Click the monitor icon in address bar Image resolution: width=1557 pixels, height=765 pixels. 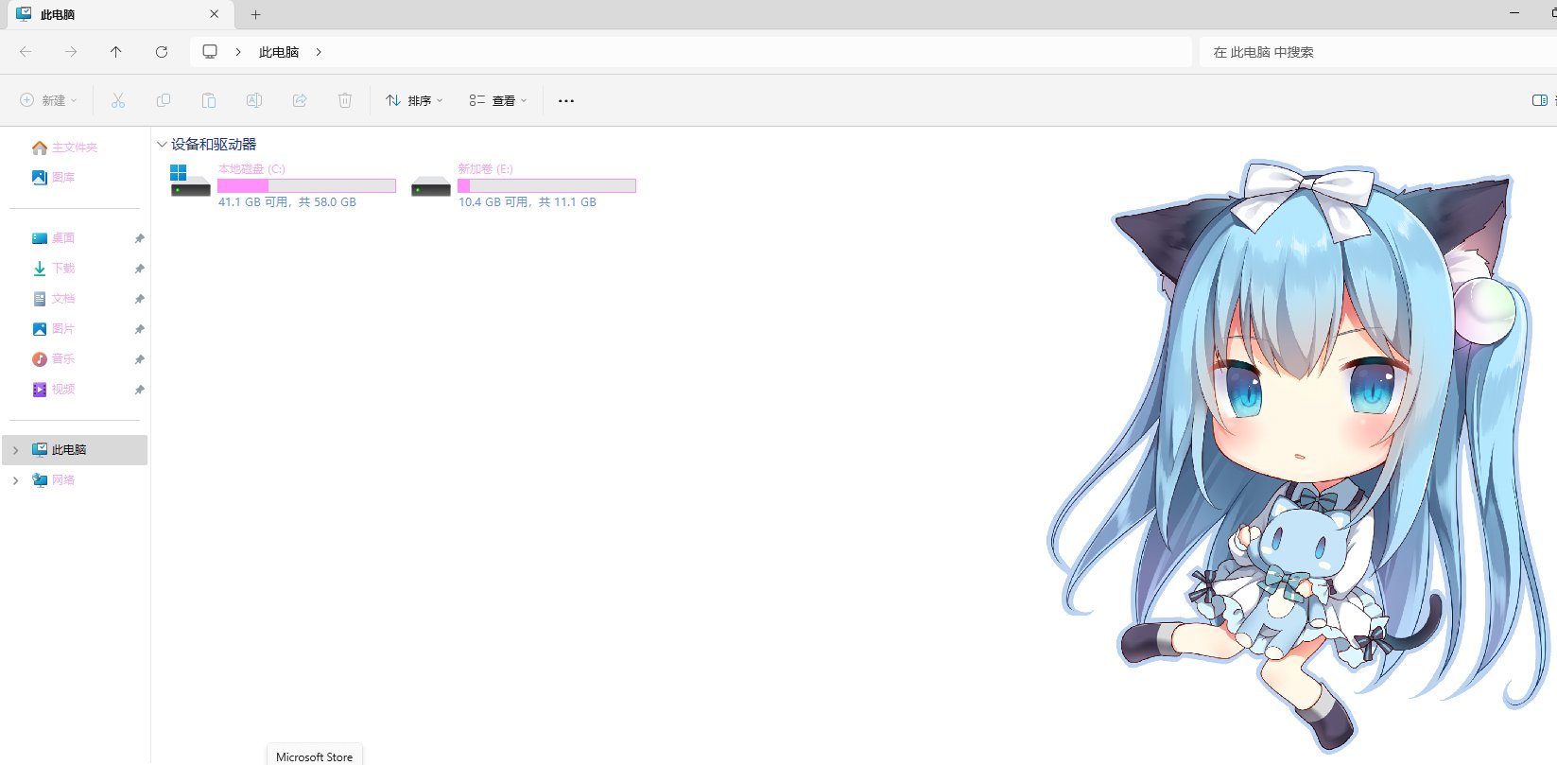coord(210,52)
